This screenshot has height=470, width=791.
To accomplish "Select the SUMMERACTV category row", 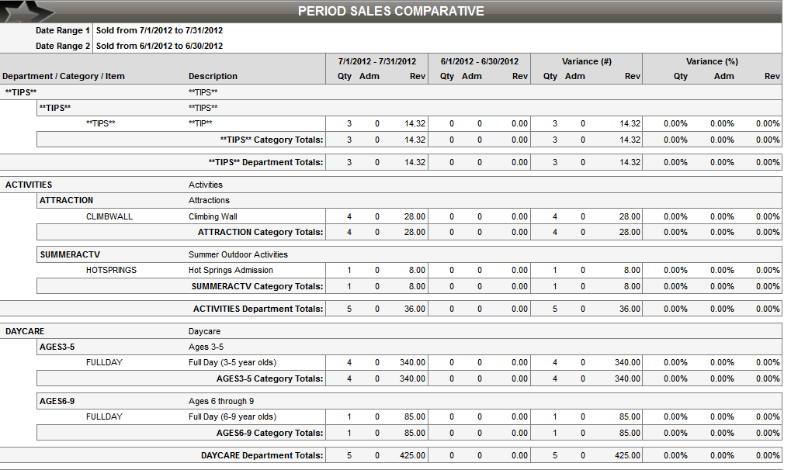I will click(70, 254).
